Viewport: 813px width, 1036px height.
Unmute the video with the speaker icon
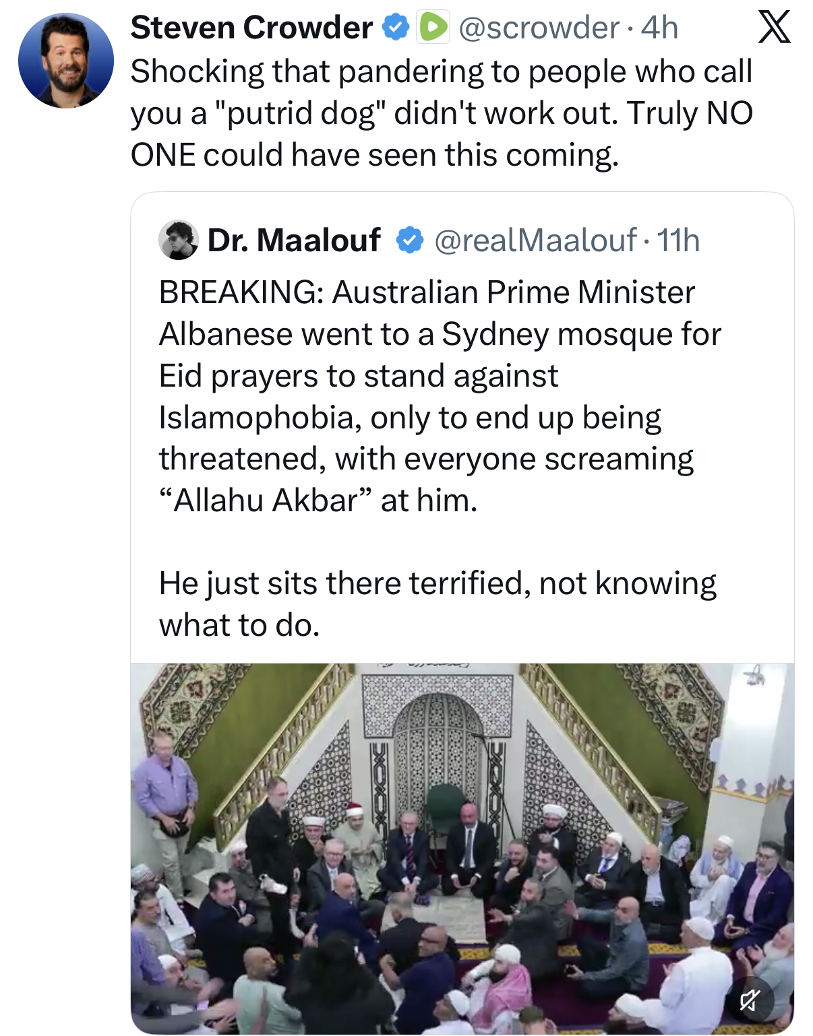click(x=750, y=1000)
